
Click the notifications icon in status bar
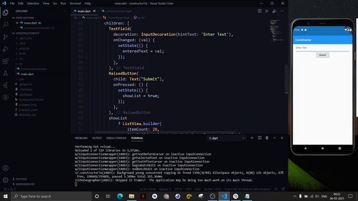[x=283, y=189]
